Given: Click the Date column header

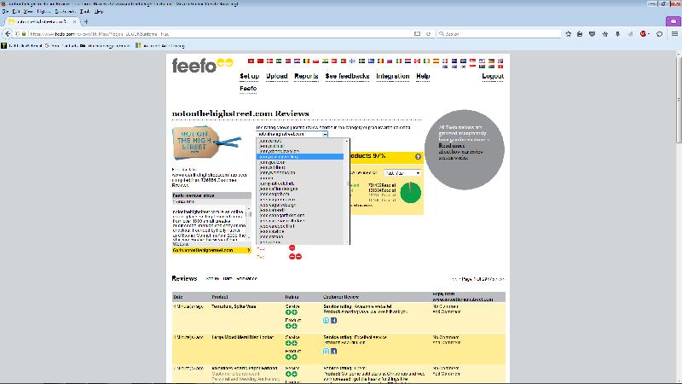Looking at the screenshot, I should (x=178, y=297).
